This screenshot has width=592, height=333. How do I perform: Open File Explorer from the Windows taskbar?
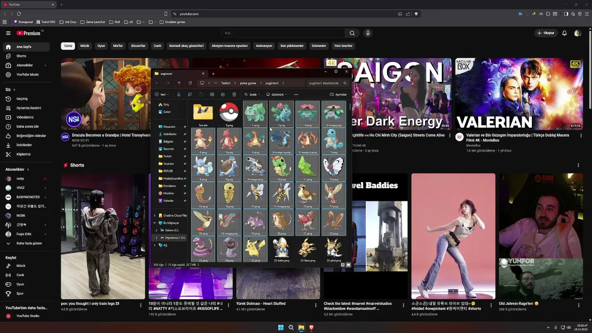(301, 327)
